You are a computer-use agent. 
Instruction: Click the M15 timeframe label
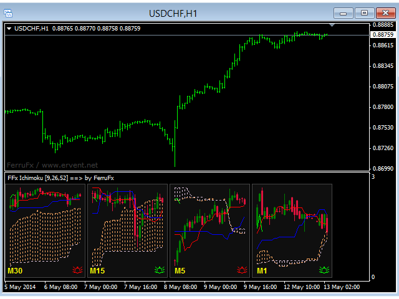97,271
